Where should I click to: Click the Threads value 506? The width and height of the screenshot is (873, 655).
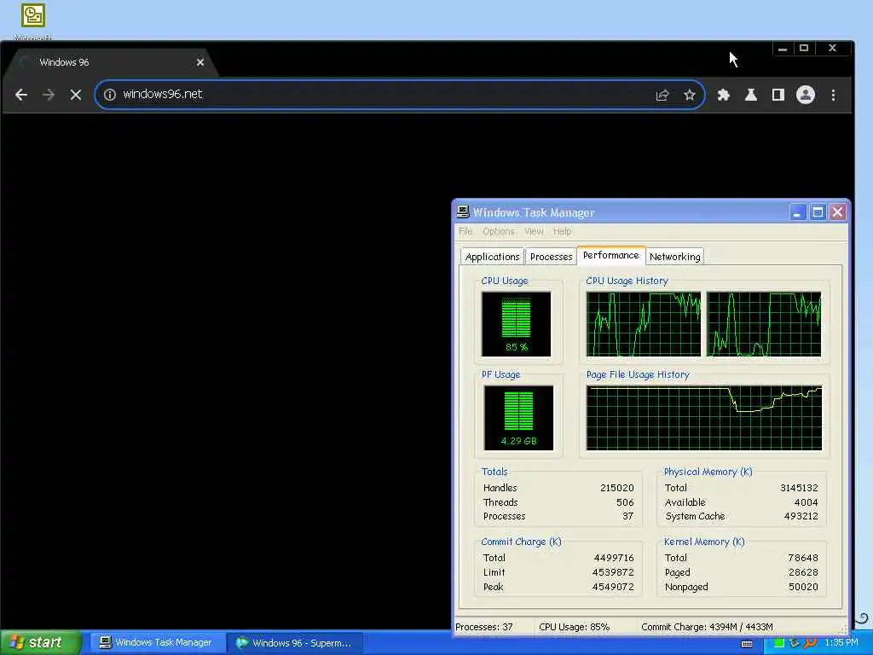pyautogui.click(x=625, y=502)
